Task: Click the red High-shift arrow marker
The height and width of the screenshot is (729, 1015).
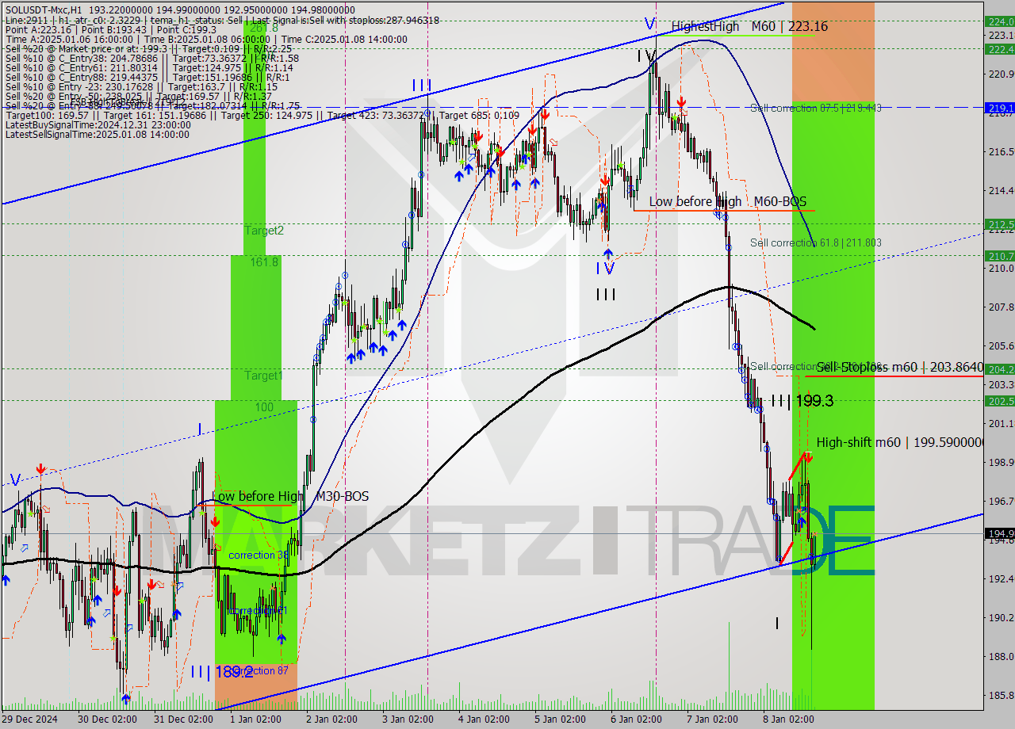Action: click(807, 456)
